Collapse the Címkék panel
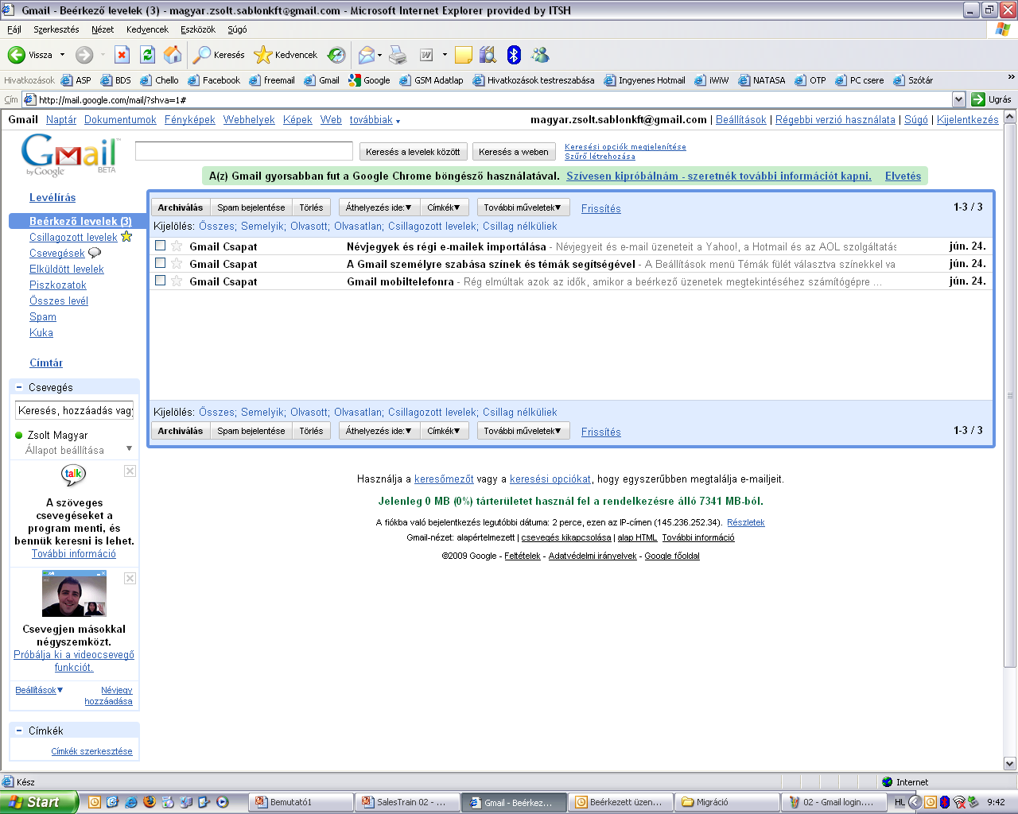 [x=19, y=731]
